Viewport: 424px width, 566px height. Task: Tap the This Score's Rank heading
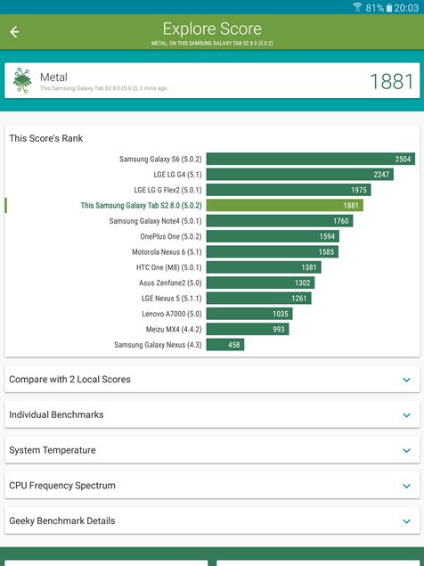click(46, 139)
